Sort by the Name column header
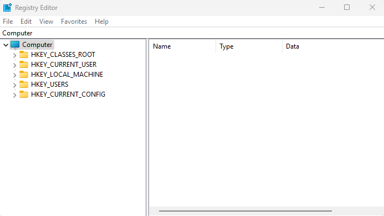The width and height of the screenshot is (384, 216). [183, 46]
